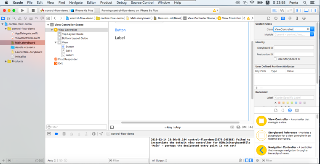Open the Debug menu
Image resolution: width=320 pixels, height=164 pixels.
pos(121,3)
